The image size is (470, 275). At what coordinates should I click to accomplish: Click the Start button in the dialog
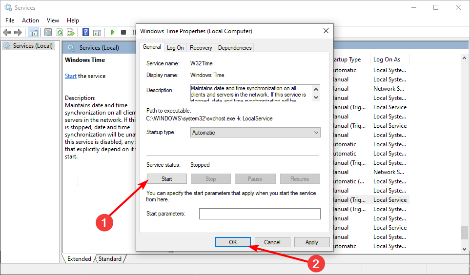pyautogui.click(x=166, y=179)
